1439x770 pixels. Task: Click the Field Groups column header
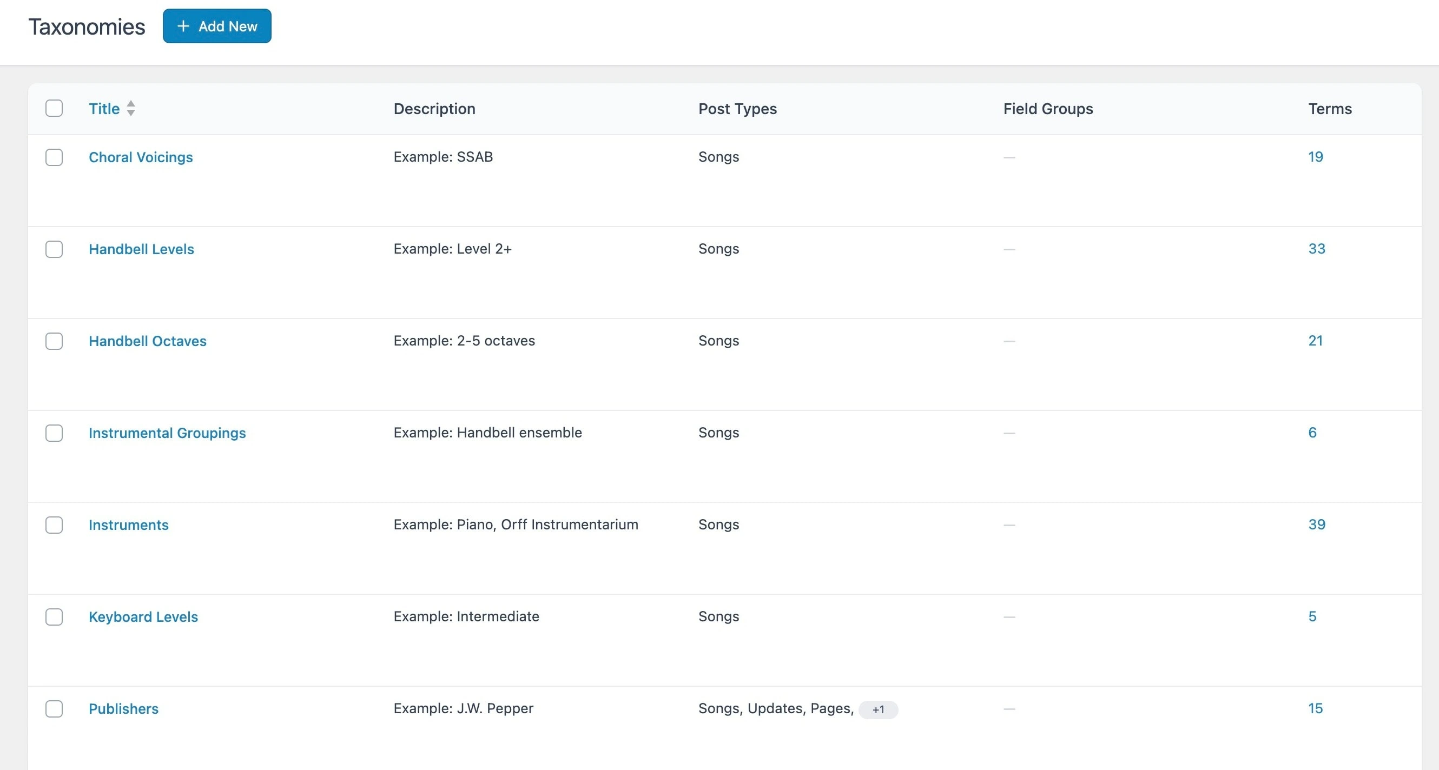(1047, 108)
